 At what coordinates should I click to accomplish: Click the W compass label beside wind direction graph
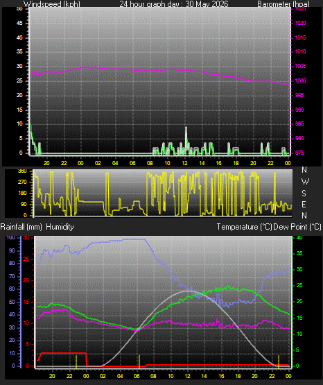(305, 182)
